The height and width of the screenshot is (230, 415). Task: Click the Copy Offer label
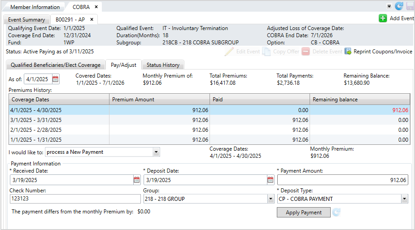pyautogui.click(x=286, y=52)
